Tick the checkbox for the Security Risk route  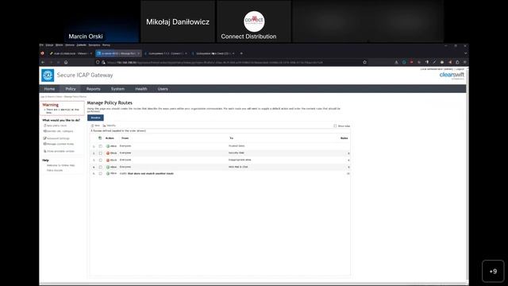click(101, 153)
